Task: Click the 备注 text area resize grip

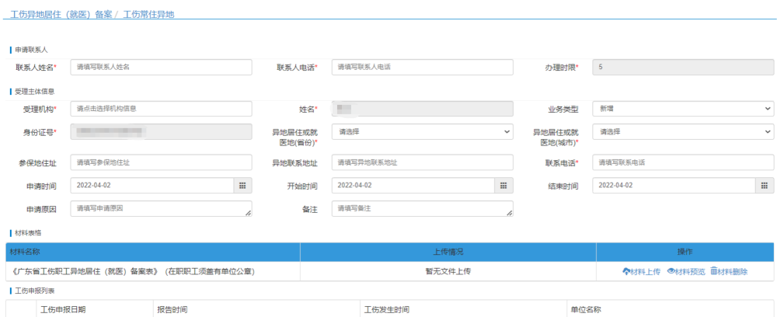Action: coord(510,213)
